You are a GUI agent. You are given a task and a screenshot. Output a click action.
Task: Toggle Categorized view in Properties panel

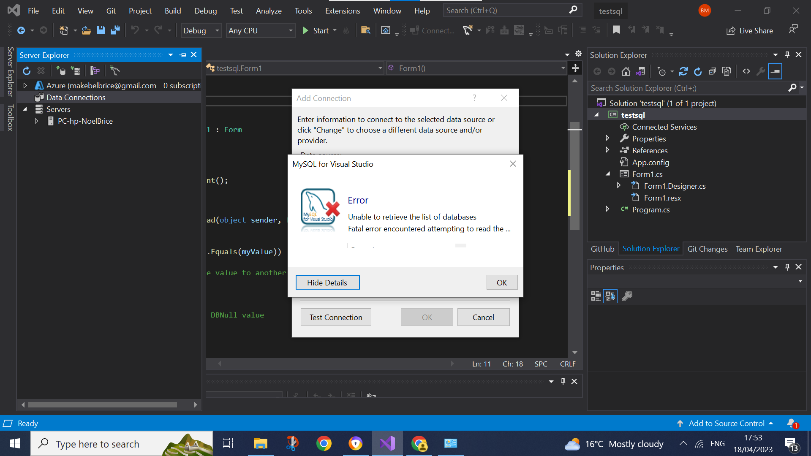coord(596,296)
